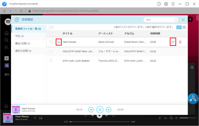Open the Spotify user menu dropdown arrow
This screenshot has height=126, width=199.
click(x=190, y=19)
